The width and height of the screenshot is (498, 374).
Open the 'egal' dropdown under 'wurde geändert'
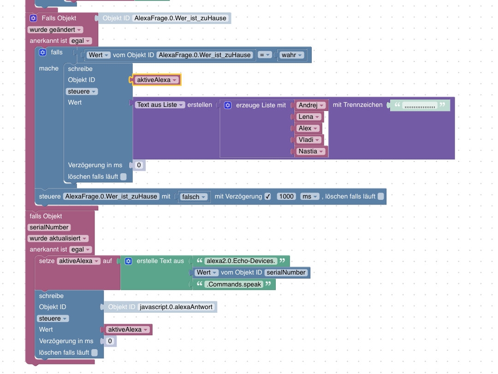click(x=81, y=41)
